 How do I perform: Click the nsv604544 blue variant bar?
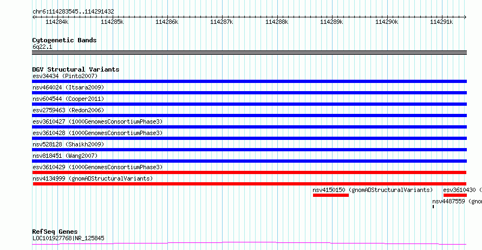(249, 104)
